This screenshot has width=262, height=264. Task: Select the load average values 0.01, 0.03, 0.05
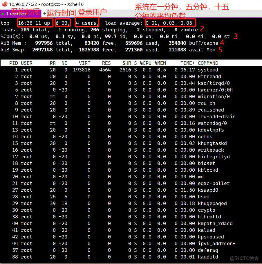[x=170, y=23]
